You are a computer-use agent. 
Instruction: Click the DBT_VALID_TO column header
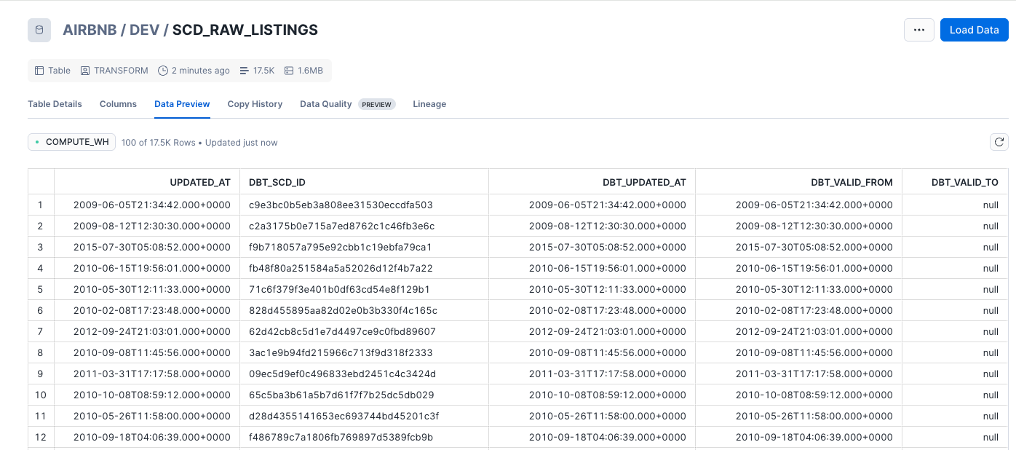pos(964,182)
